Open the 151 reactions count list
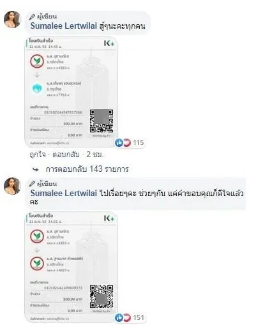This screenshot has width=272, height=334. click(139, 317)
